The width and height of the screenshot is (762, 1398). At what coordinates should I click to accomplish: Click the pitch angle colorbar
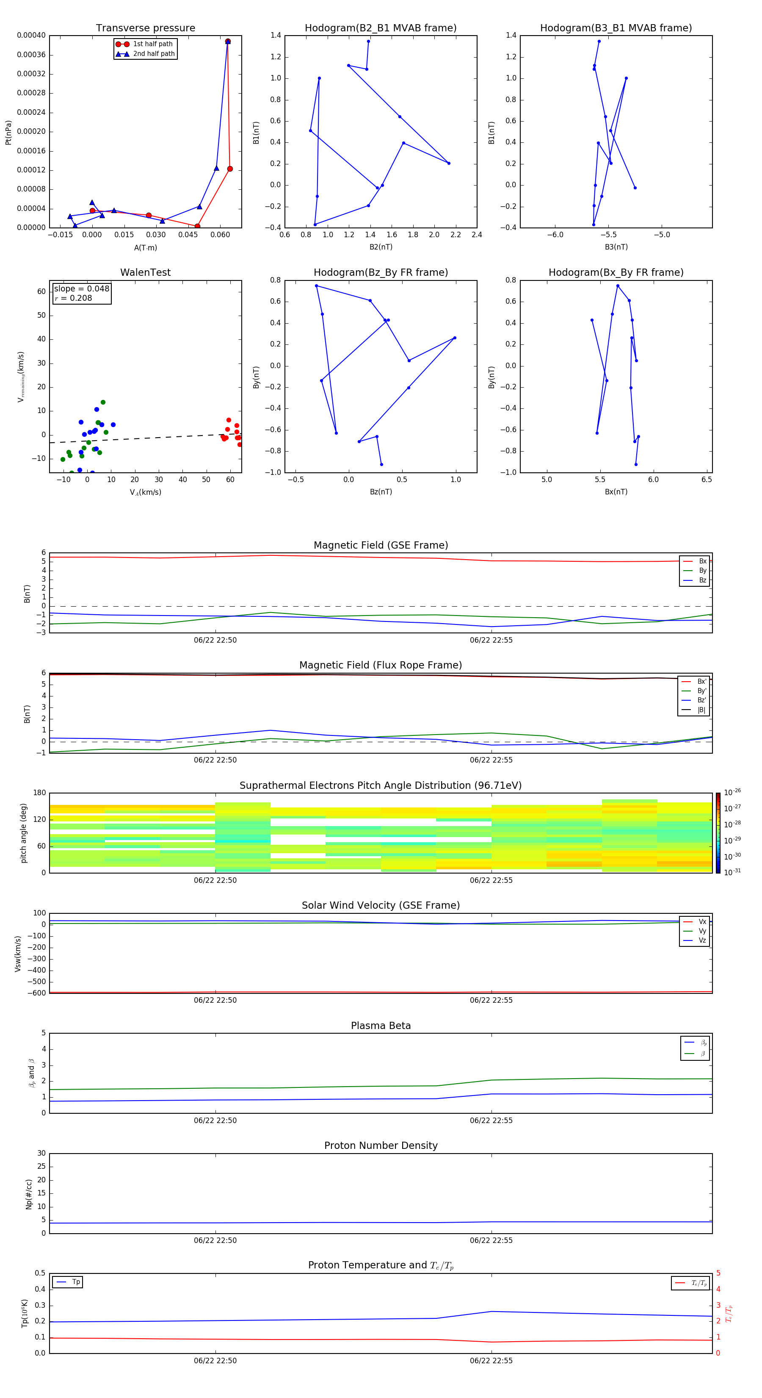[718, 833]
